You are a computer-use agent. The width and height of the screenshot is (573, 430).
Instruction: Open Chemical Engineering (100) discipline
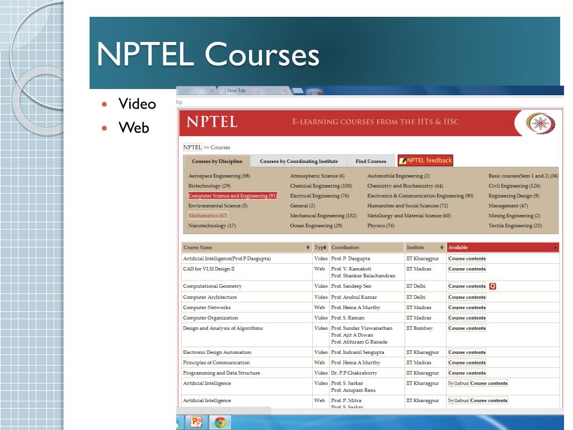(x=321, y=186)
